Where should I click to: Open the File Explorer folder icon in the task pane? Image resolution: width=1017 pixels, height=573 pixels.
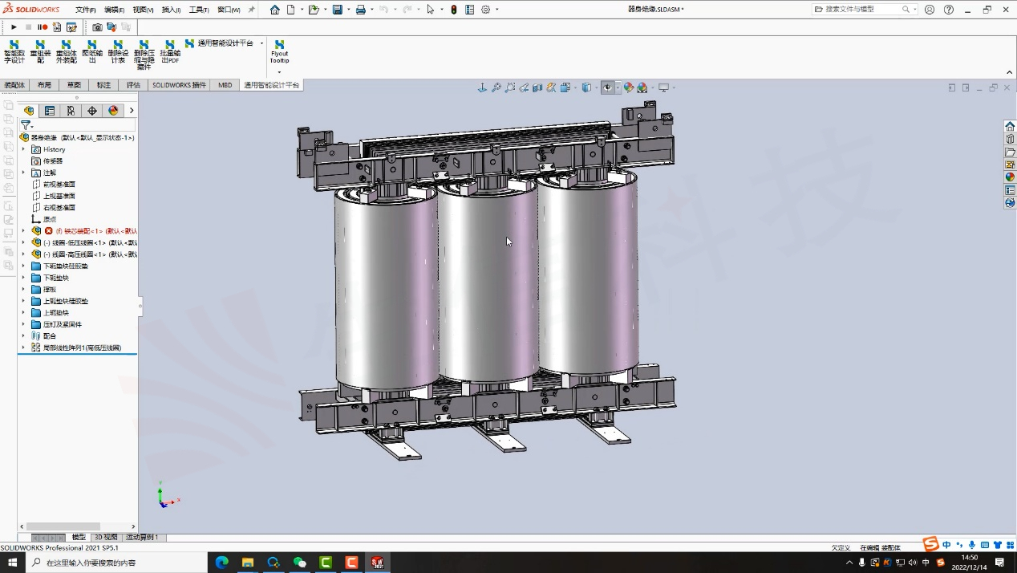[1010, 152]
